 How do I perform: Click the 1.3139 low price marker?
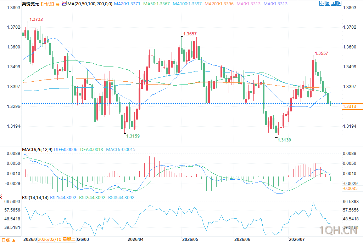[284, 140]
